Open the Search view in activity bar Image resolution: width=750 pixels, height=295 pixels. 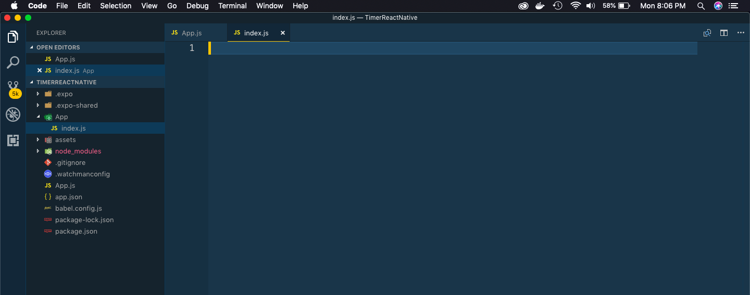pos(13,63)
